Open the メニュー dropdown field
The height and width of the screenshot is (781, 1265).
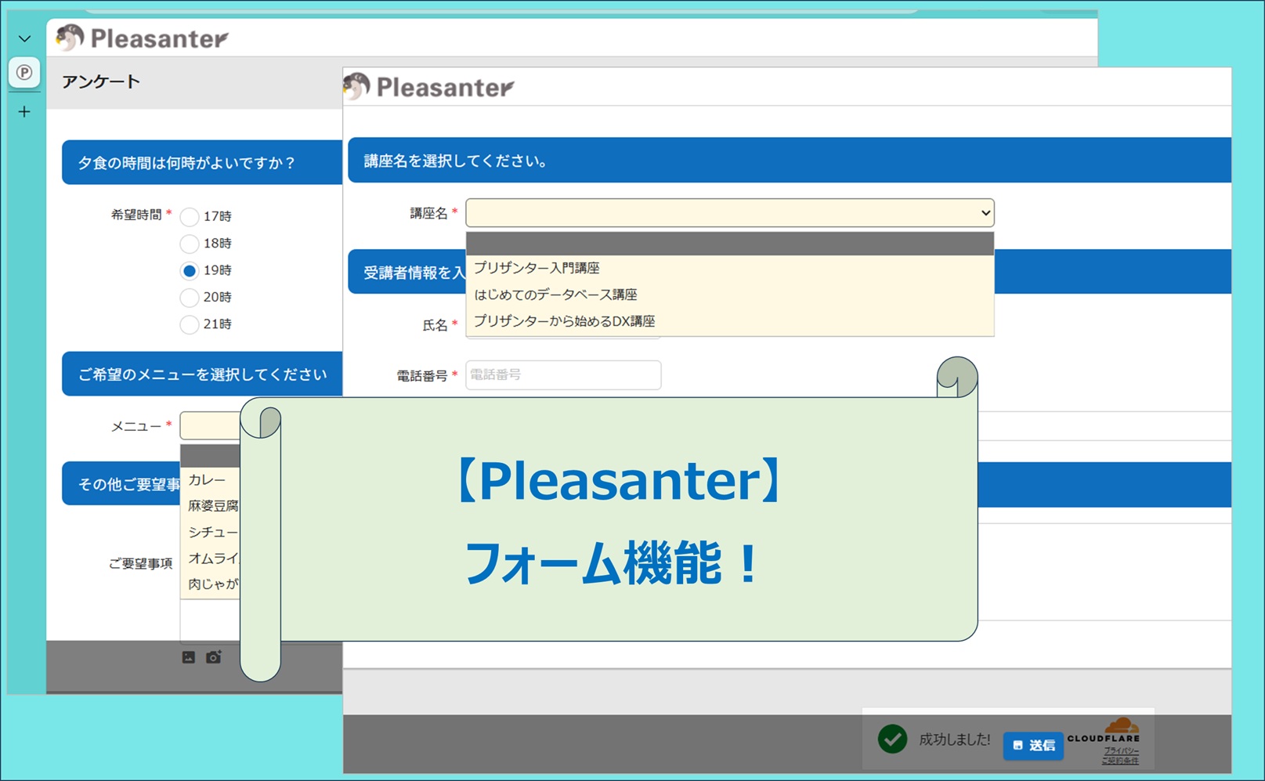210,426
